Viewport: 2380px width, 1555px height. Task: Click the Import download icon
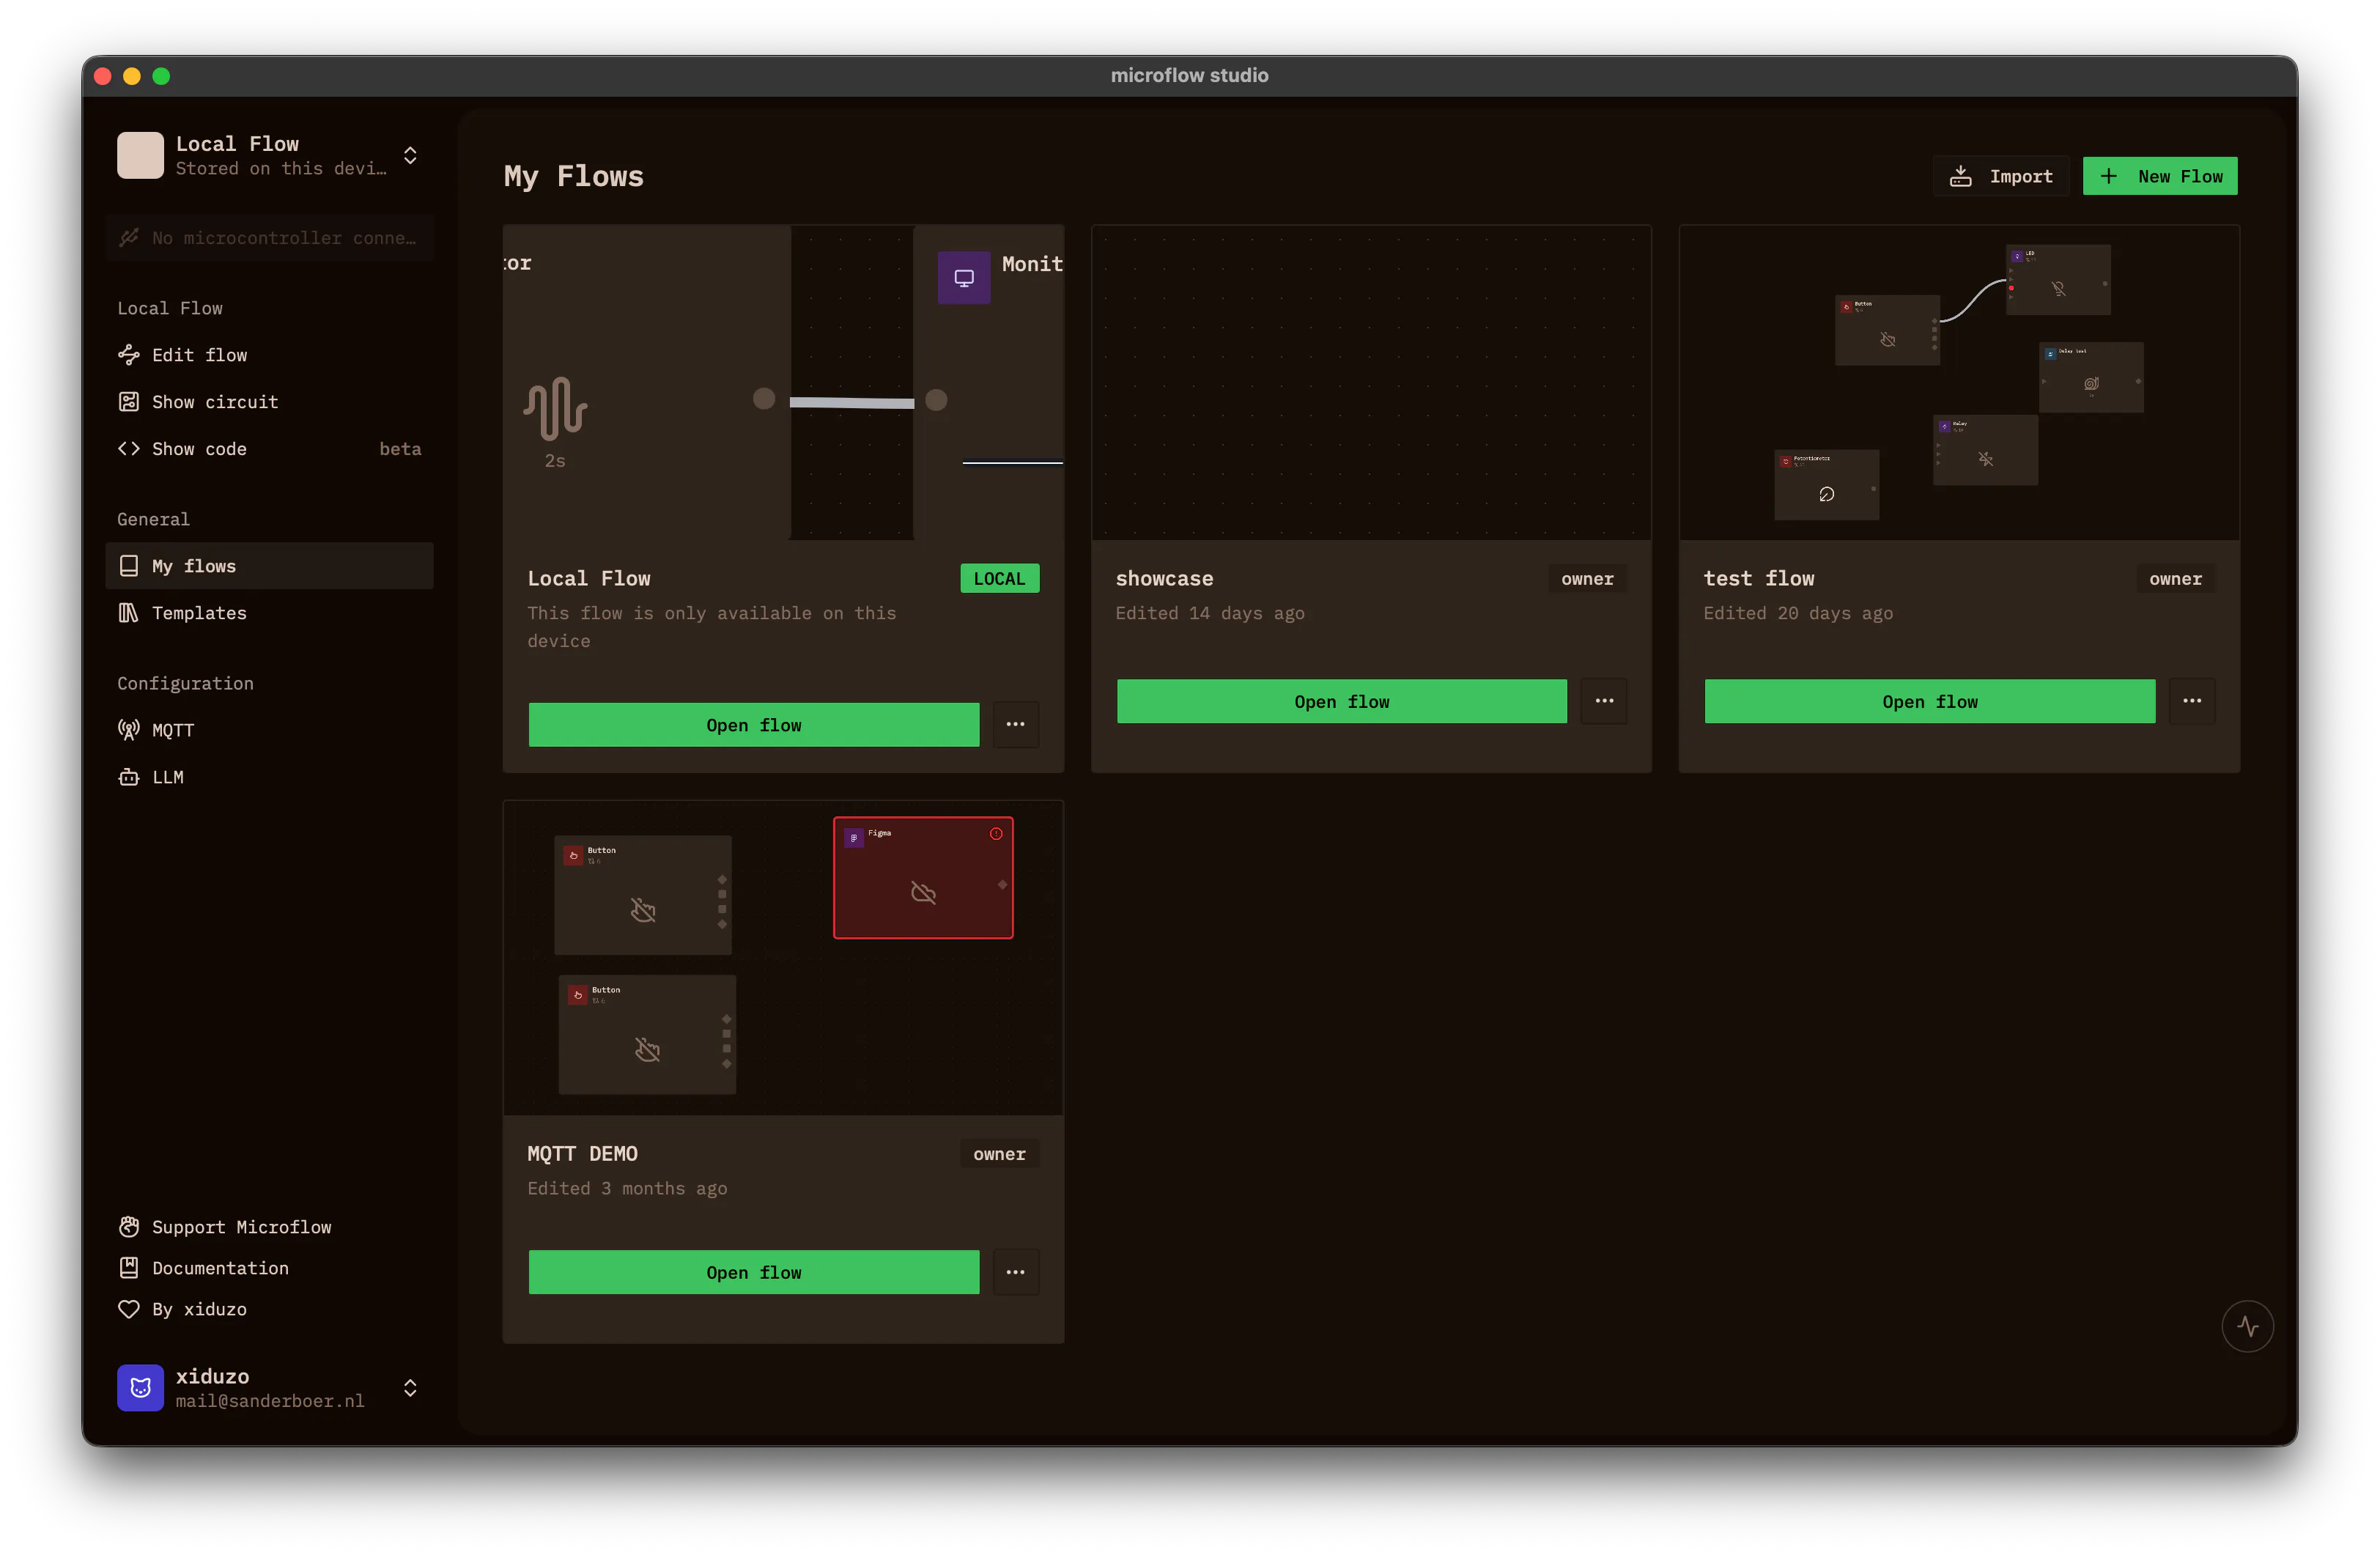point(1961,176)
